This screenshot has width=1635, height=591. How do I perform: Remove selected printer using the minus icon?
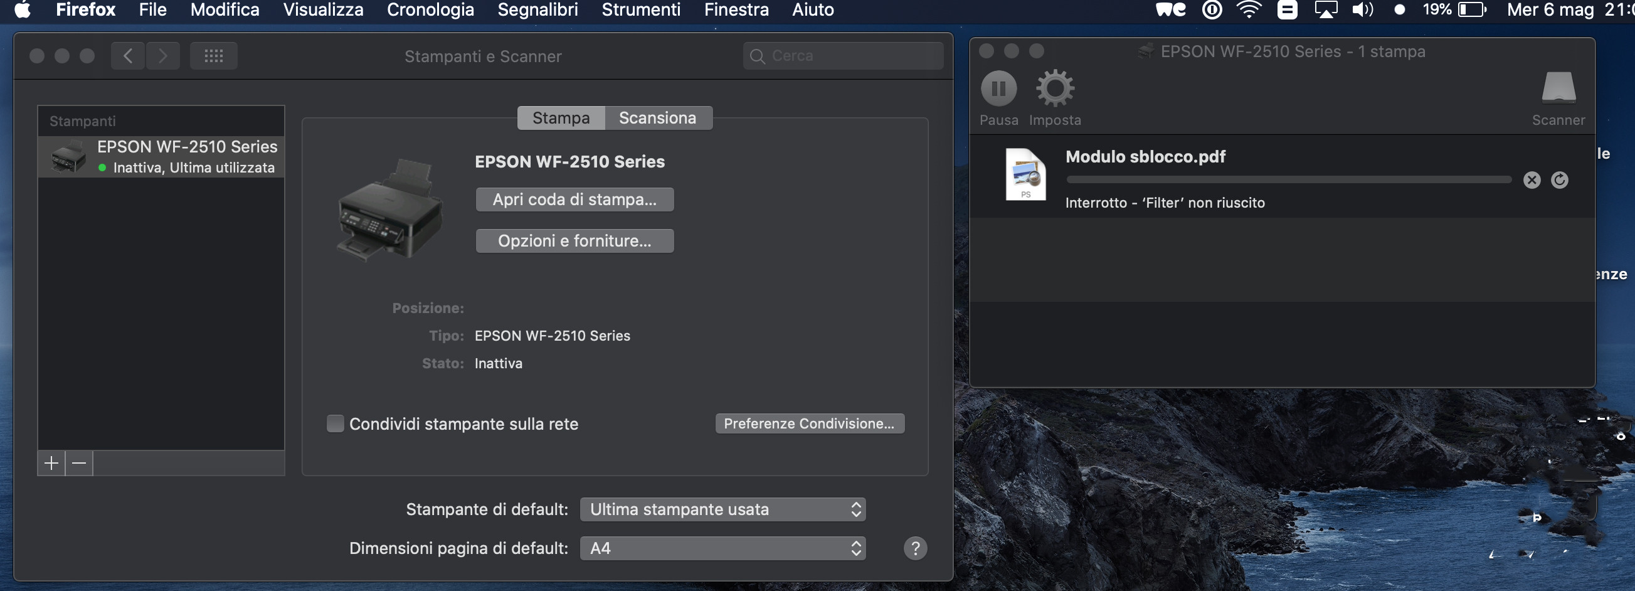tap(78, 463)
